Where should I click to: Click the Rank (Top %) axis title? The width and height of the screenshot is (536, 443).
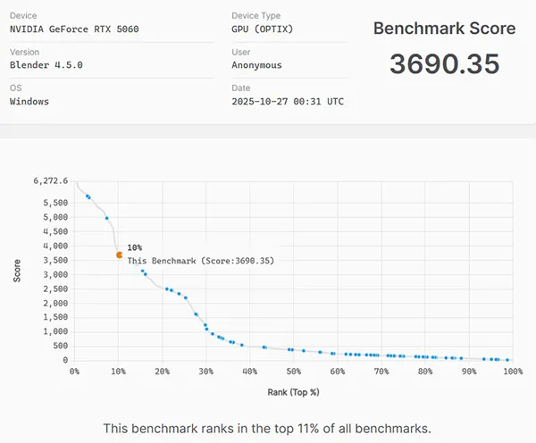(x=294, y=392)
